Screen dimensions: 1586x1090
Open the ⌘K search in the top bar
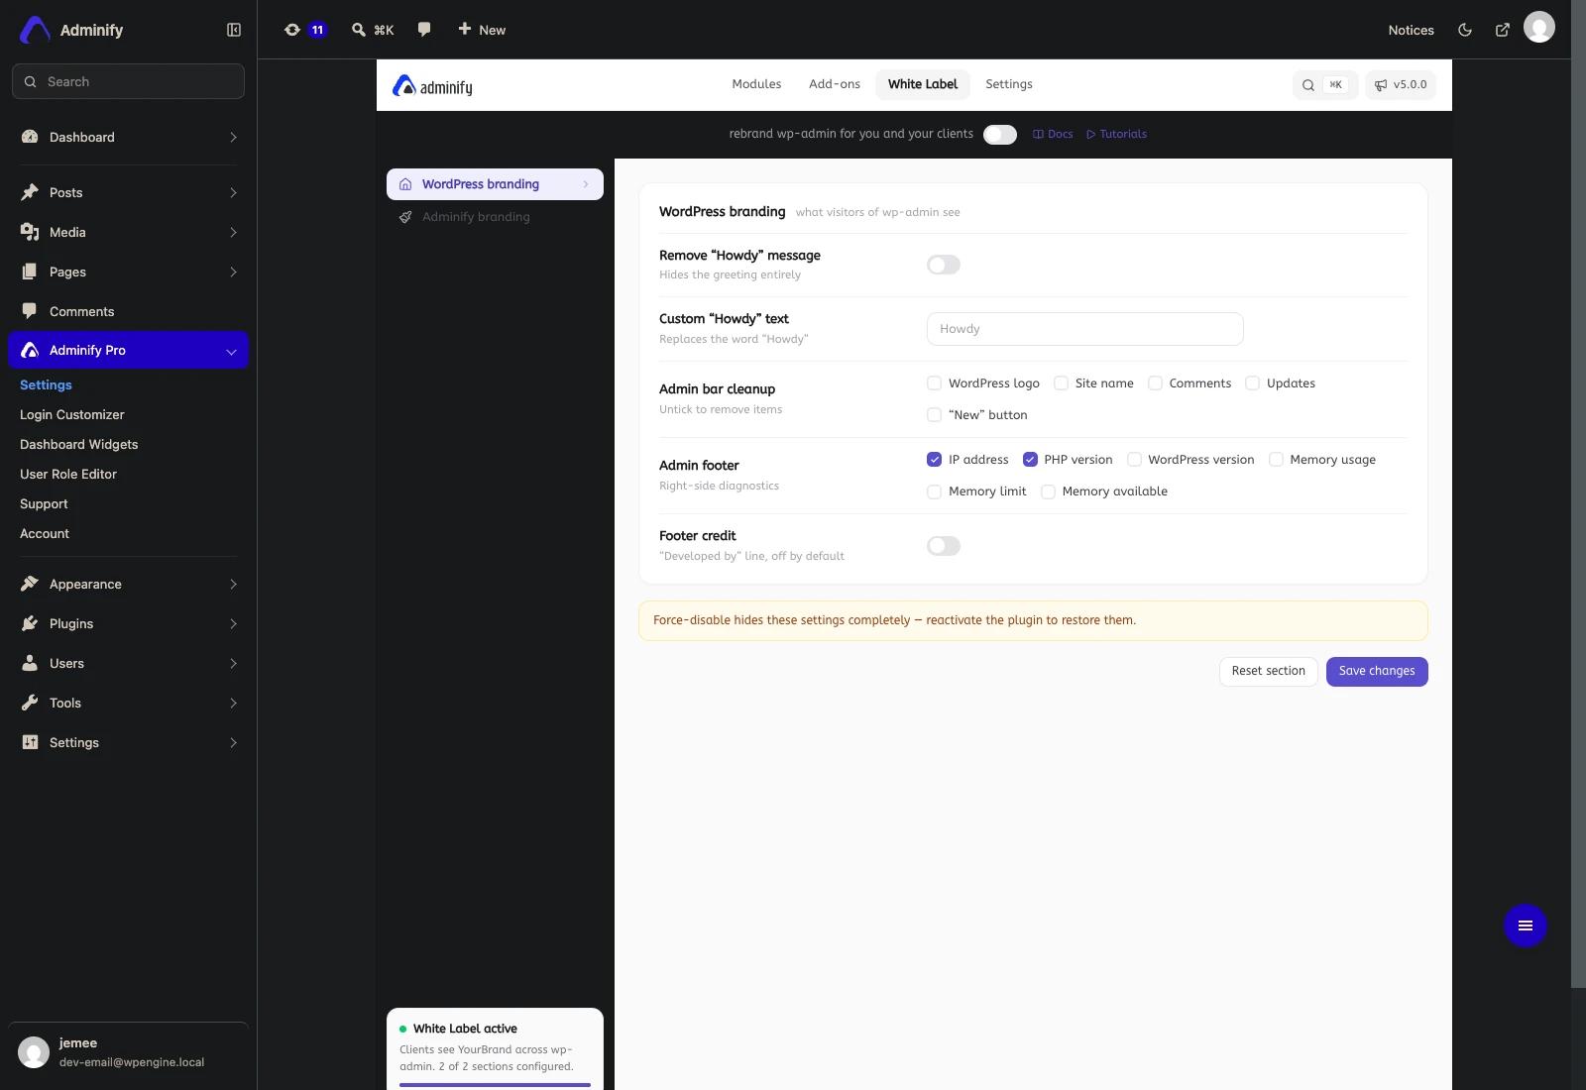373,30
